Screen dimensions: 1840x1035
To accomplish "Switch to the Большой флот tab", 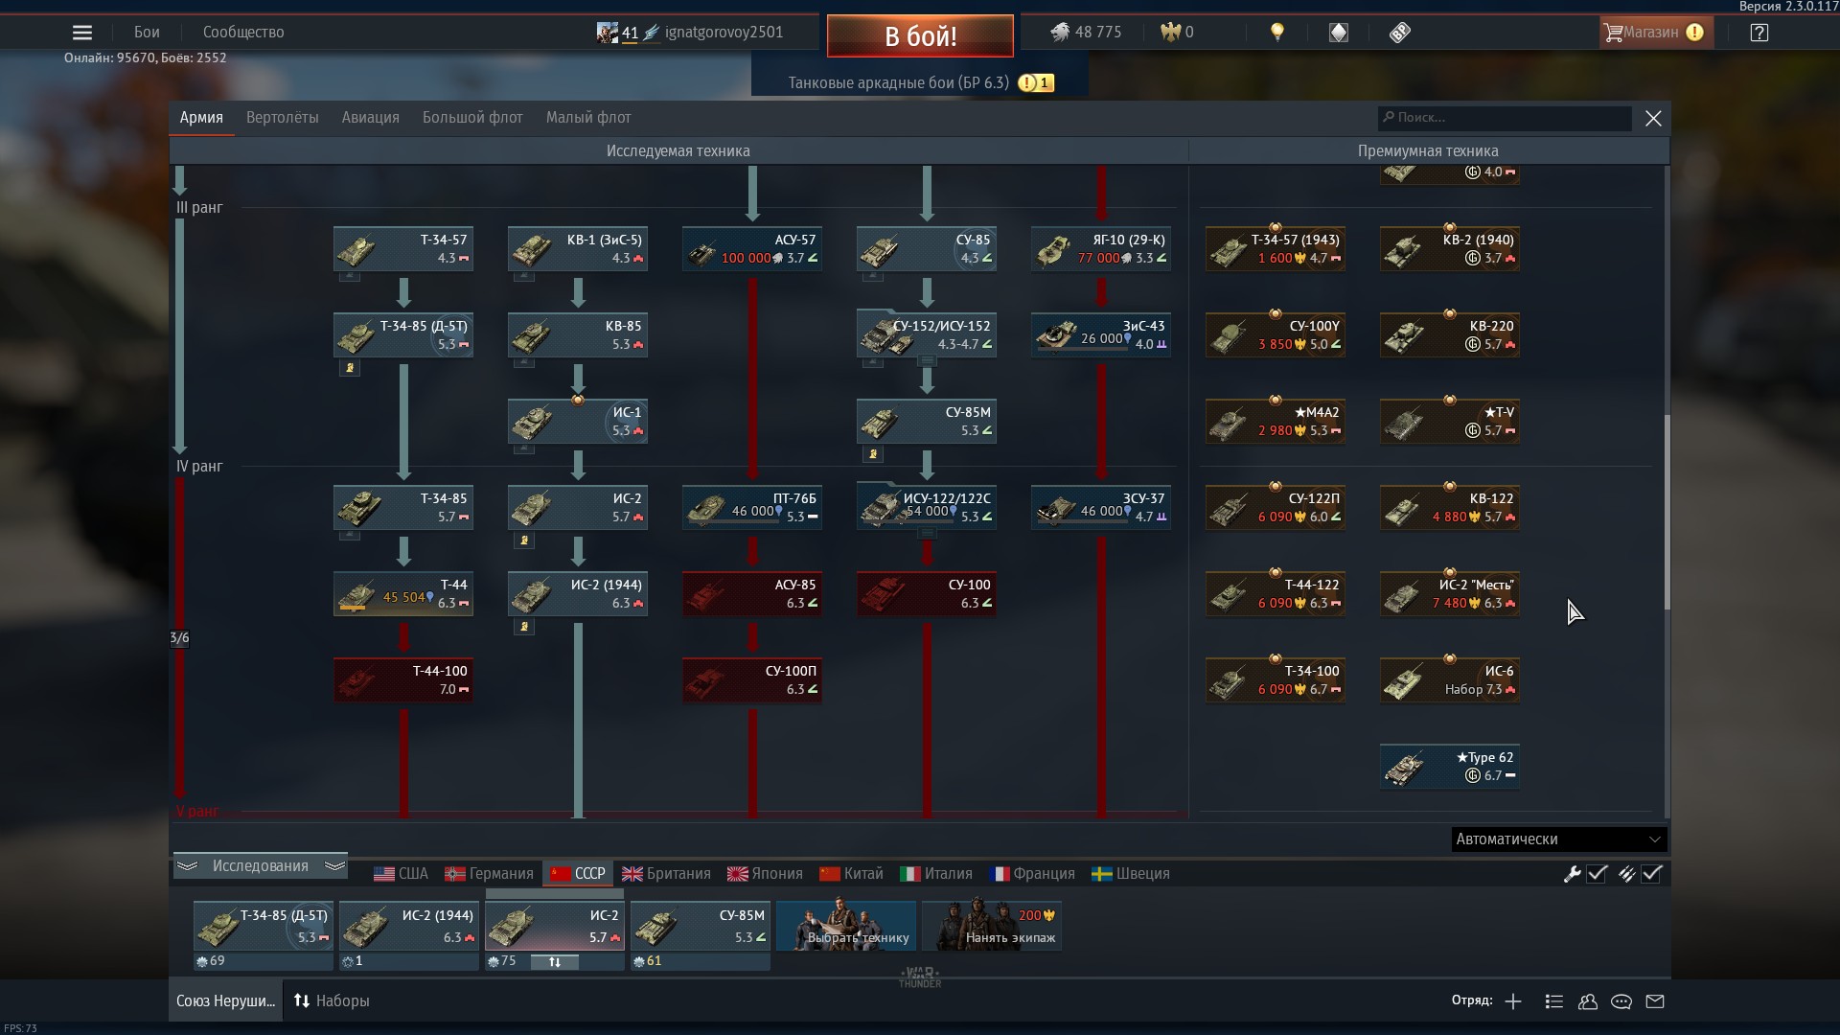I will point(472,118).
